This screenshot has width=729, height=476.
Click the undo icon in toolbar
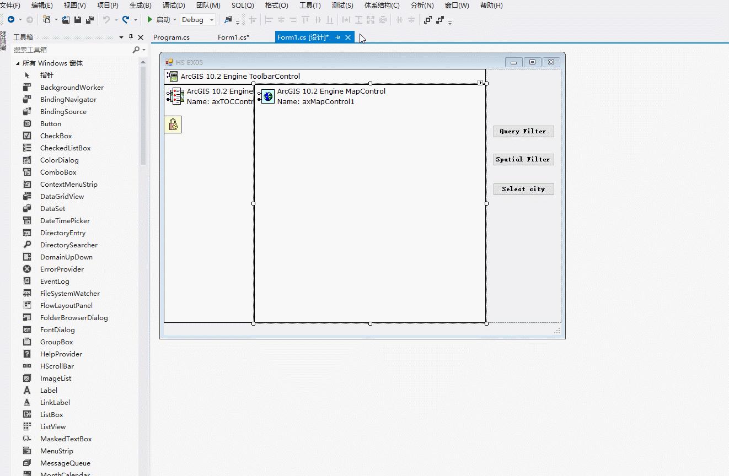coord(106,19)
